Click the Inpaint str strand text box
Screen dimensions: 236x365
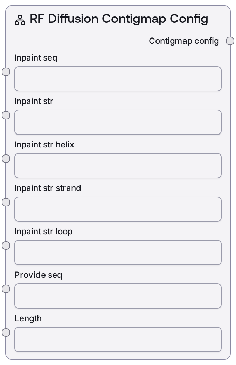point(118,209)
